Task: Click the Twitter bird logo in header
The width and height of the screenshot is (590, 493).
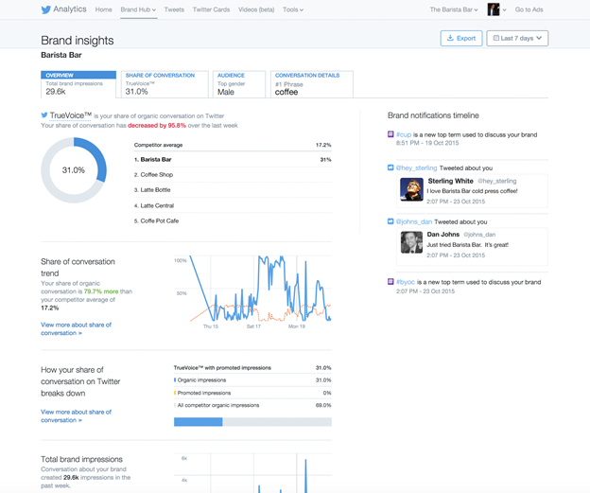Action: point(46,9)
